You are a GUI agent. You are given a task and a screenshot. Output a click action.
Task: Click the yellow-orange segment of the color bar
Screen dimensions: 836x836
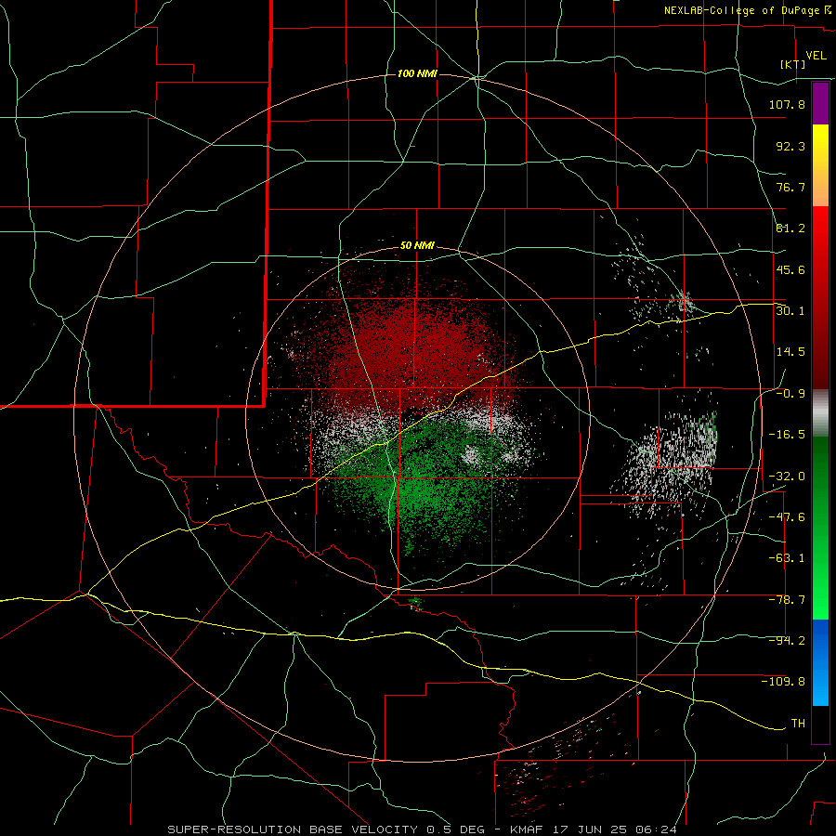pyautogui.click(x=820, y=165)
